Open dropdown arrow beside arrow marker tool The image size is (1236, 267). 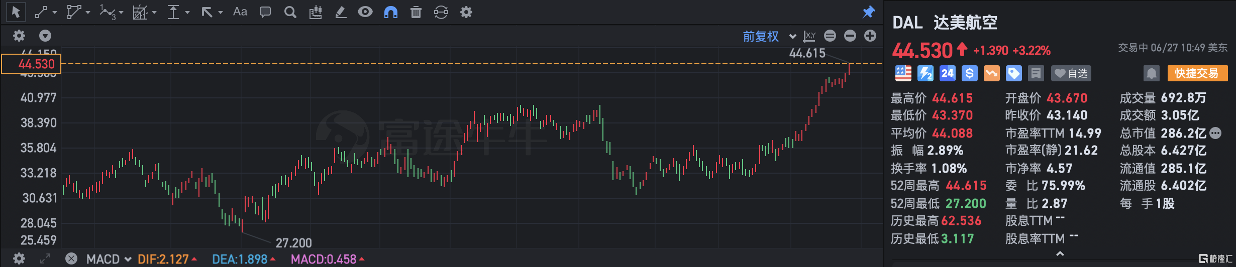(220, 13)
